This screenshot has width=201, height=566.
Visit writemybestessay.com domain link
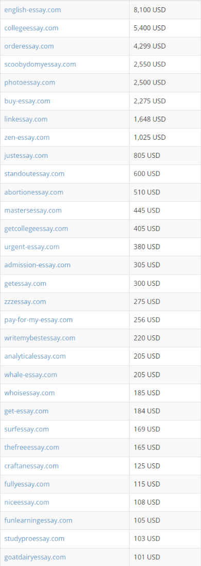(40, 338)
